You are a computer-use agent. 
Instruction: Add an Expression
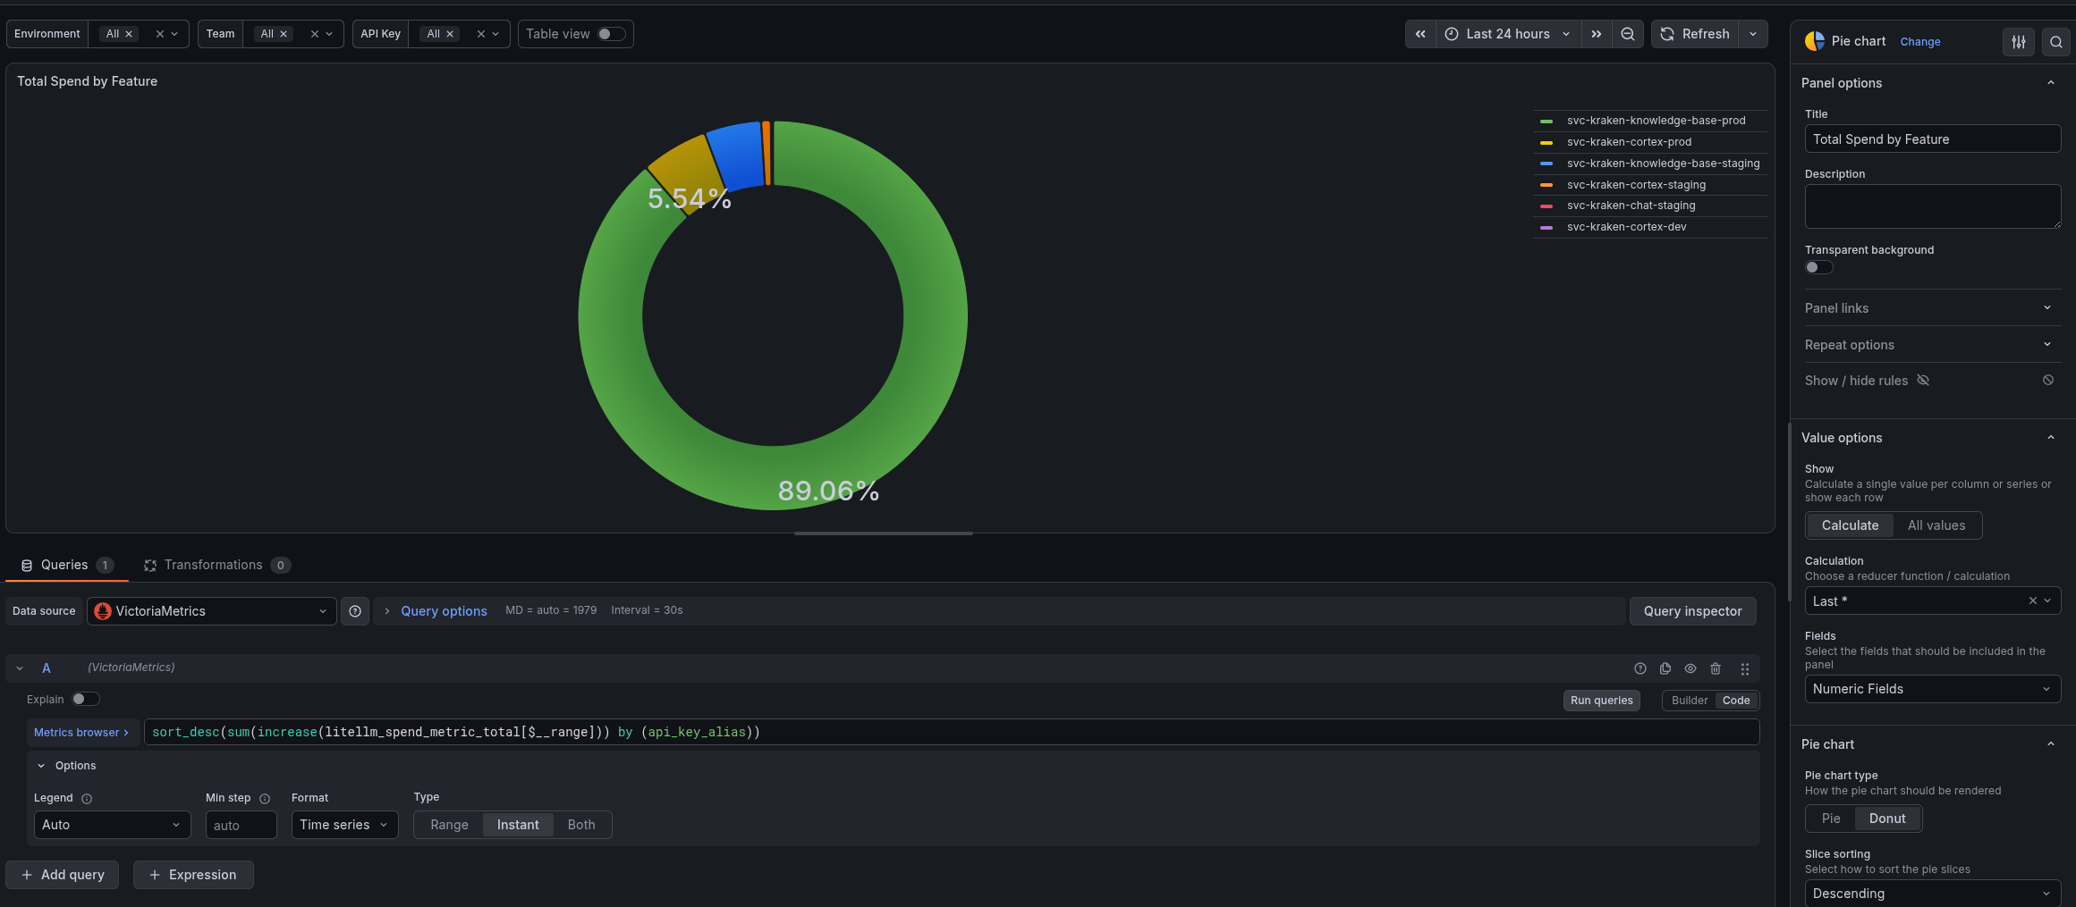coord(193,875)
